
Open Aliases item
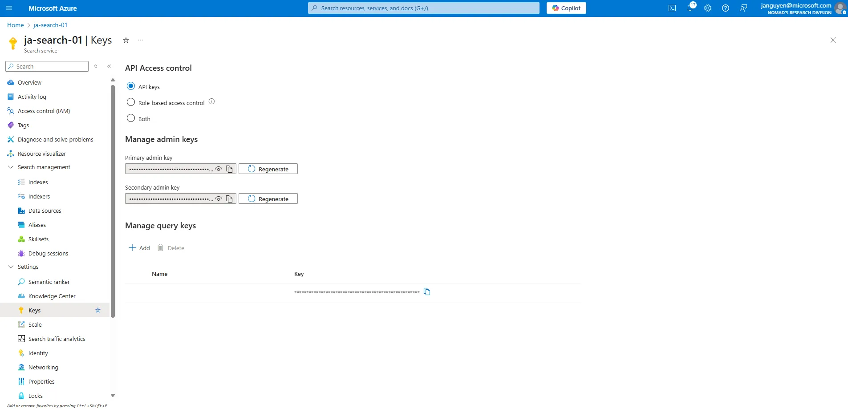[37, 225]
